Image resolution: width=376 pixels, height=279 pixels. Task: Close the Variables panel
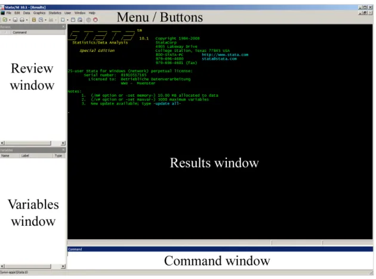click(x=63, y=150)
